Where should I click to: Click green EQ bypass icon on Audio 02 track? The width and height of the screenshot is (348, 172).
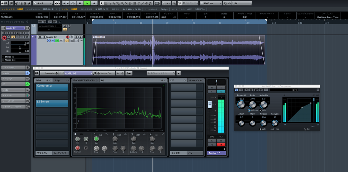[x=57, y=40]
